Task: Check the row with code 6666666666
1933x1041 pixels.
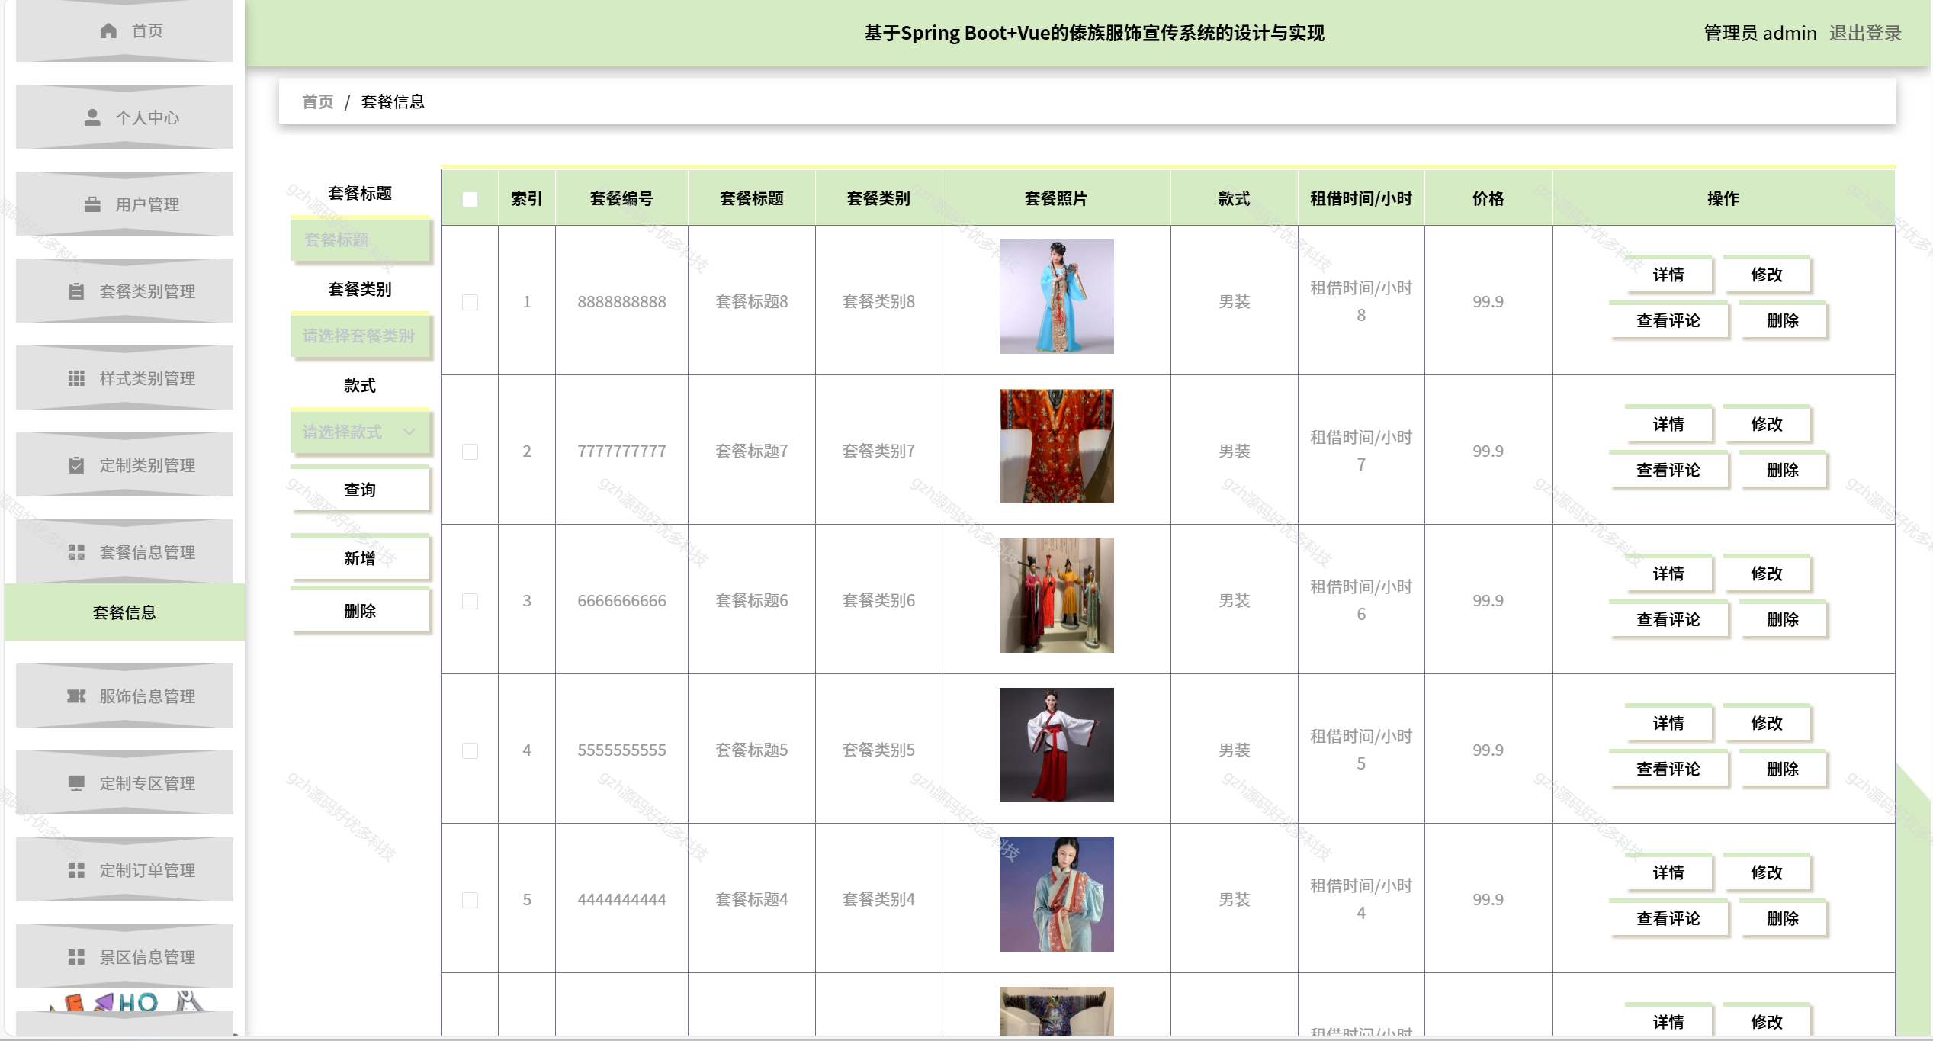Action: coord(470,601)
